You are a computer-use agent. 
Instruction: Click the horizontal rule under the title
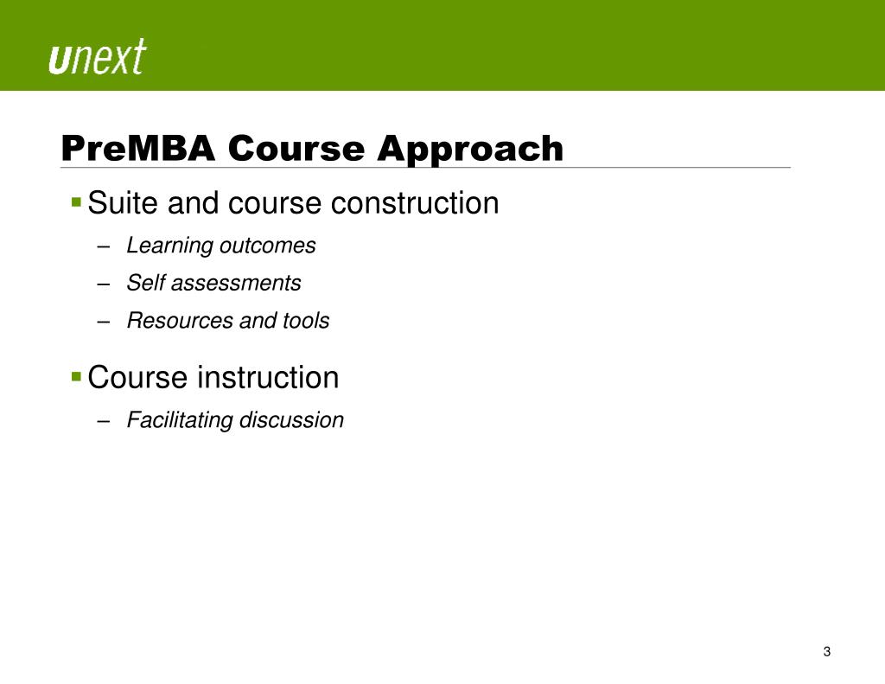tap(425, 168)
